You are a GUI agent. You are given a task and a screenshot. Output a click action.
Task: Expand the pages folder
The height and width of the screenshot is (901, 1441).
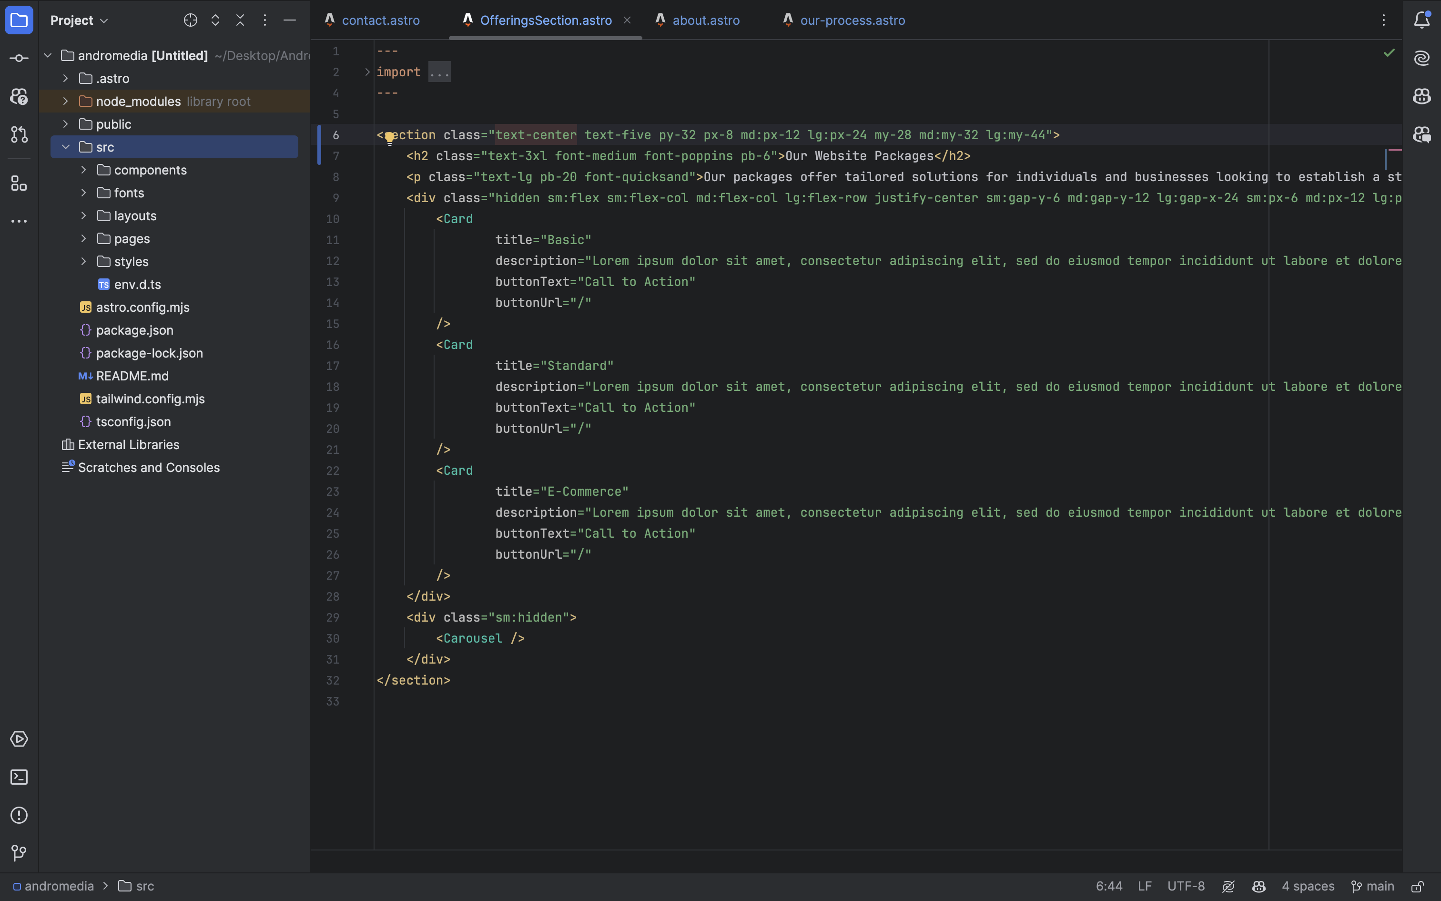[83, 238]
